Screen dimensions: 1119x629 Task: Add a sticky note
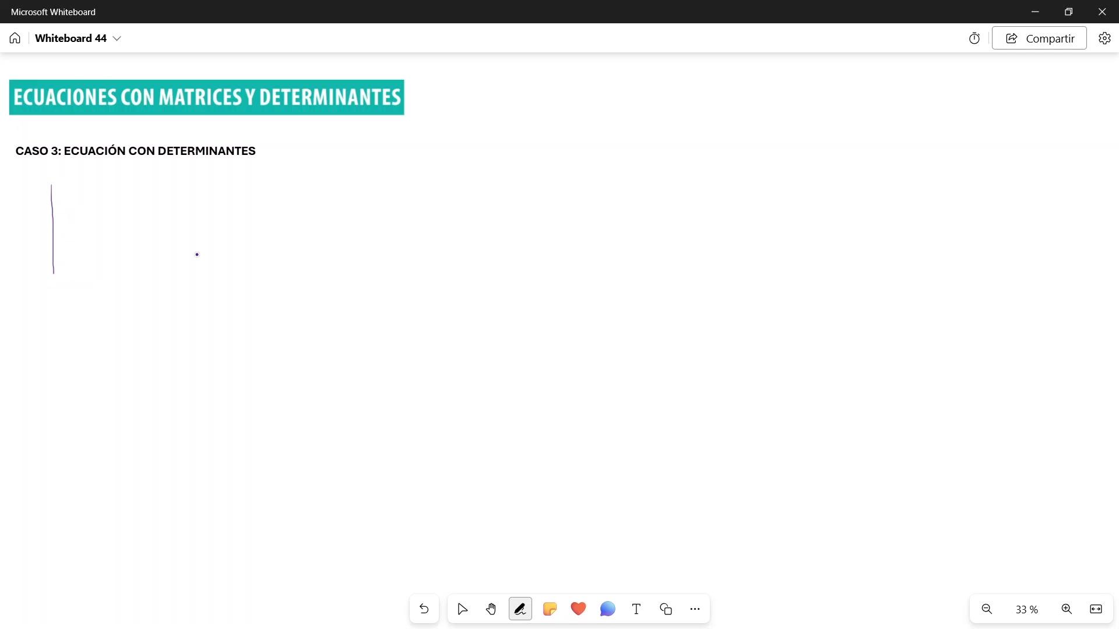coord(550,609)
